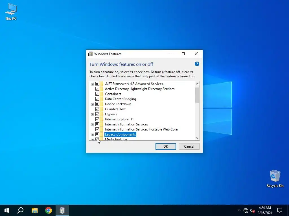The height and width of the screenshot is (216, 289).
Task: Select the Internet Explorer 11 label
Action: (x=119, y=119)
